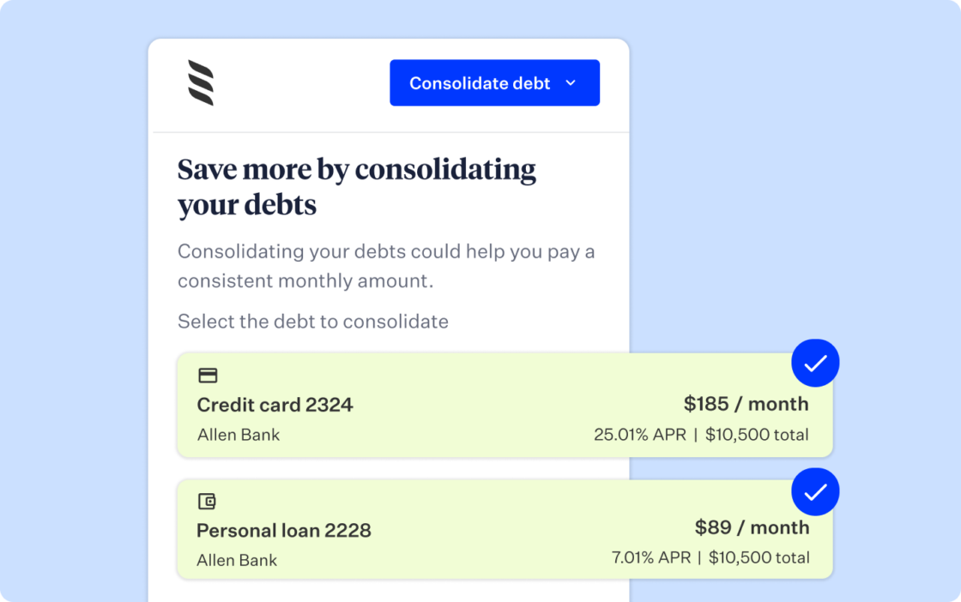This screenshot has width=961, height=602.
Task: Click the wallet icon on Personal loan
Action: click(207, 502)
